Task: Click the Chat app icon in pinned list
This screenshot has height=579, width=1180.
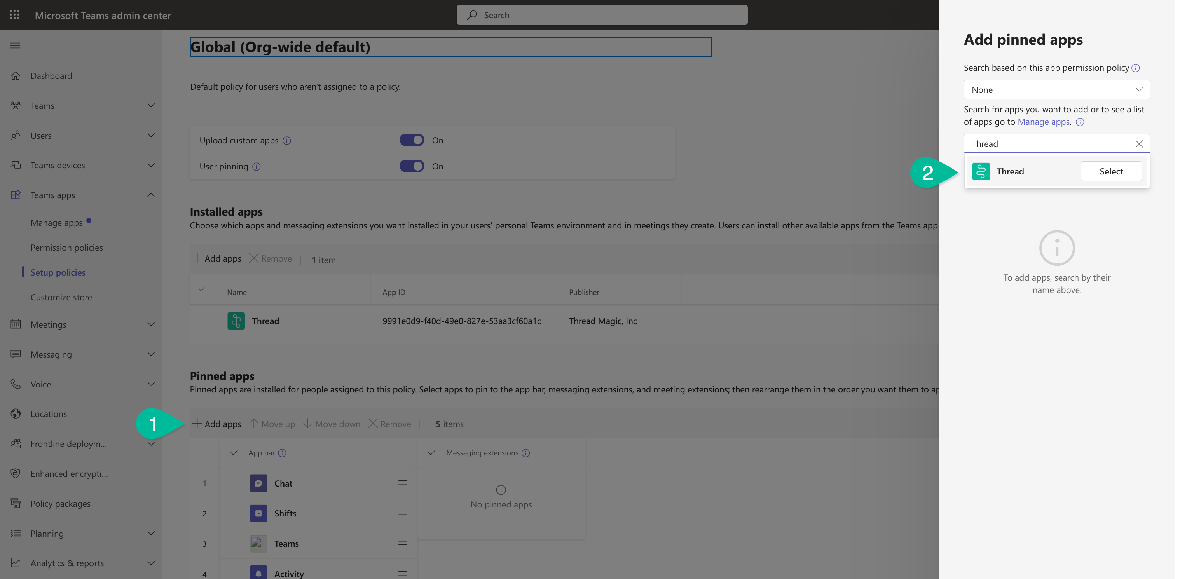Action: [258, 483]
